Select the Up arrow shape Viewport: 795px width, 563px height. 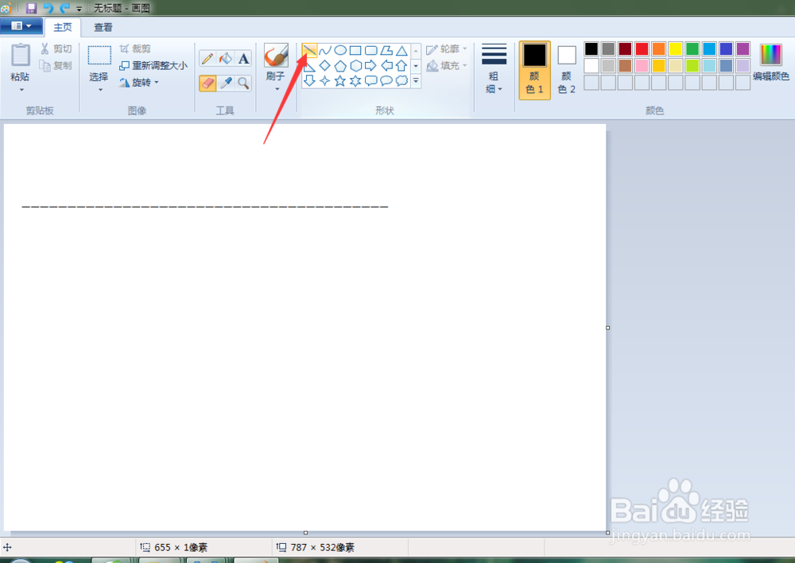click(401, 65)
